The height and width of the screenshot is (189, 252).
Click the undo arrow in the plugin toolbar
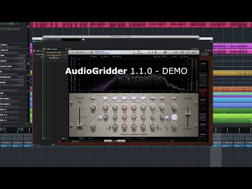(78, 52)
